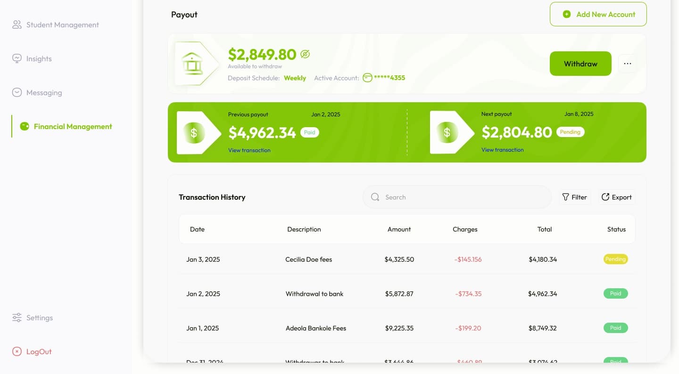Click the '-$145.156' charges cell
Viewport: 679px width, 374px height.
pos(468,259)
